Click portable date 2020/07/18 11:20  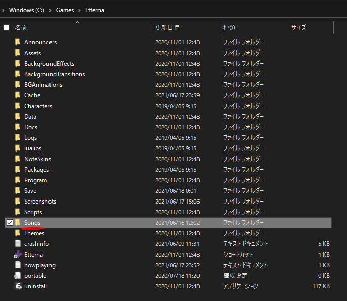177,276
